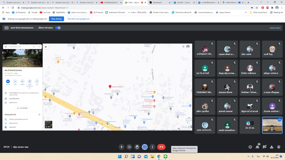Screen dimensions: 285x160
Task: Clear the Google Maps search with X
Action: pos(39,47)
